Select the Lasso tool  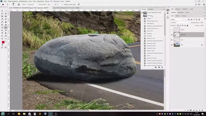pyautogui.click(x=2, y=14)
